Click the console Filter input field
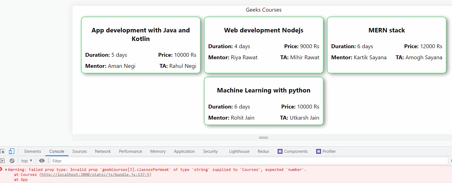The width and height of the screenshot is (452, 183). click(248, 161)
